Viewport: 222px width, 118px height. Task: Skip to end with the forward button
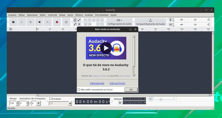pyautogui.click(x=48, y=22)
